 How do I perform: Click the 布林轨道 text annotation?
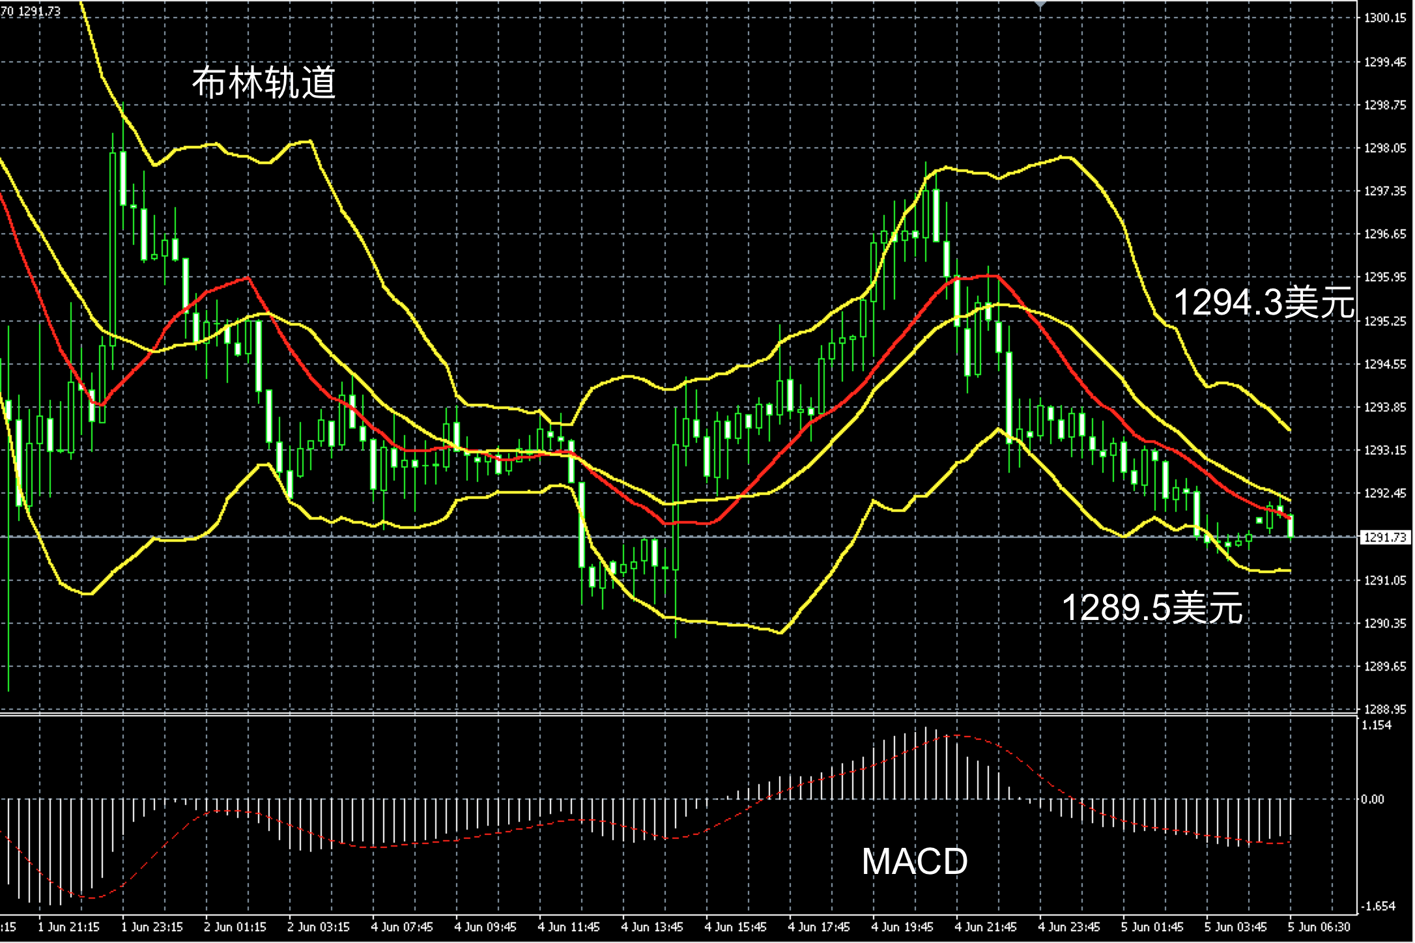[x=264, y=83]
